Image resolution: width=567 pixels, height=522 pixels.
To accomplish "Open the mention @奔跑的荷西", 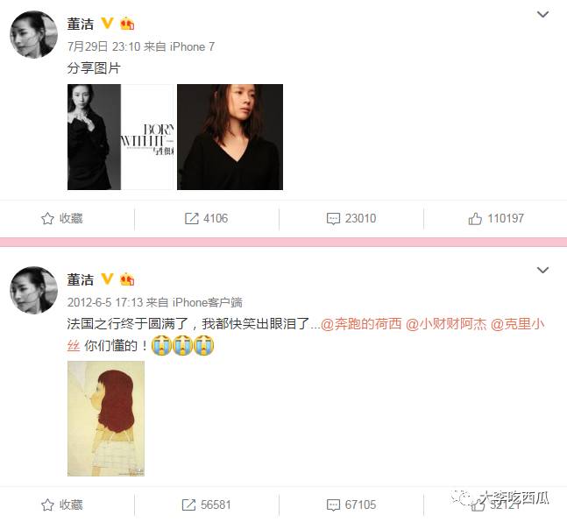I will tap(361, 324).
